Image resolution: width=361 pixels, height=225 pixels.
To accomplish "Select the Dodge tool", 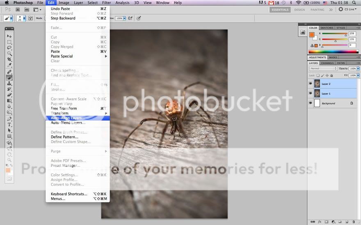I will click(9, 112).
